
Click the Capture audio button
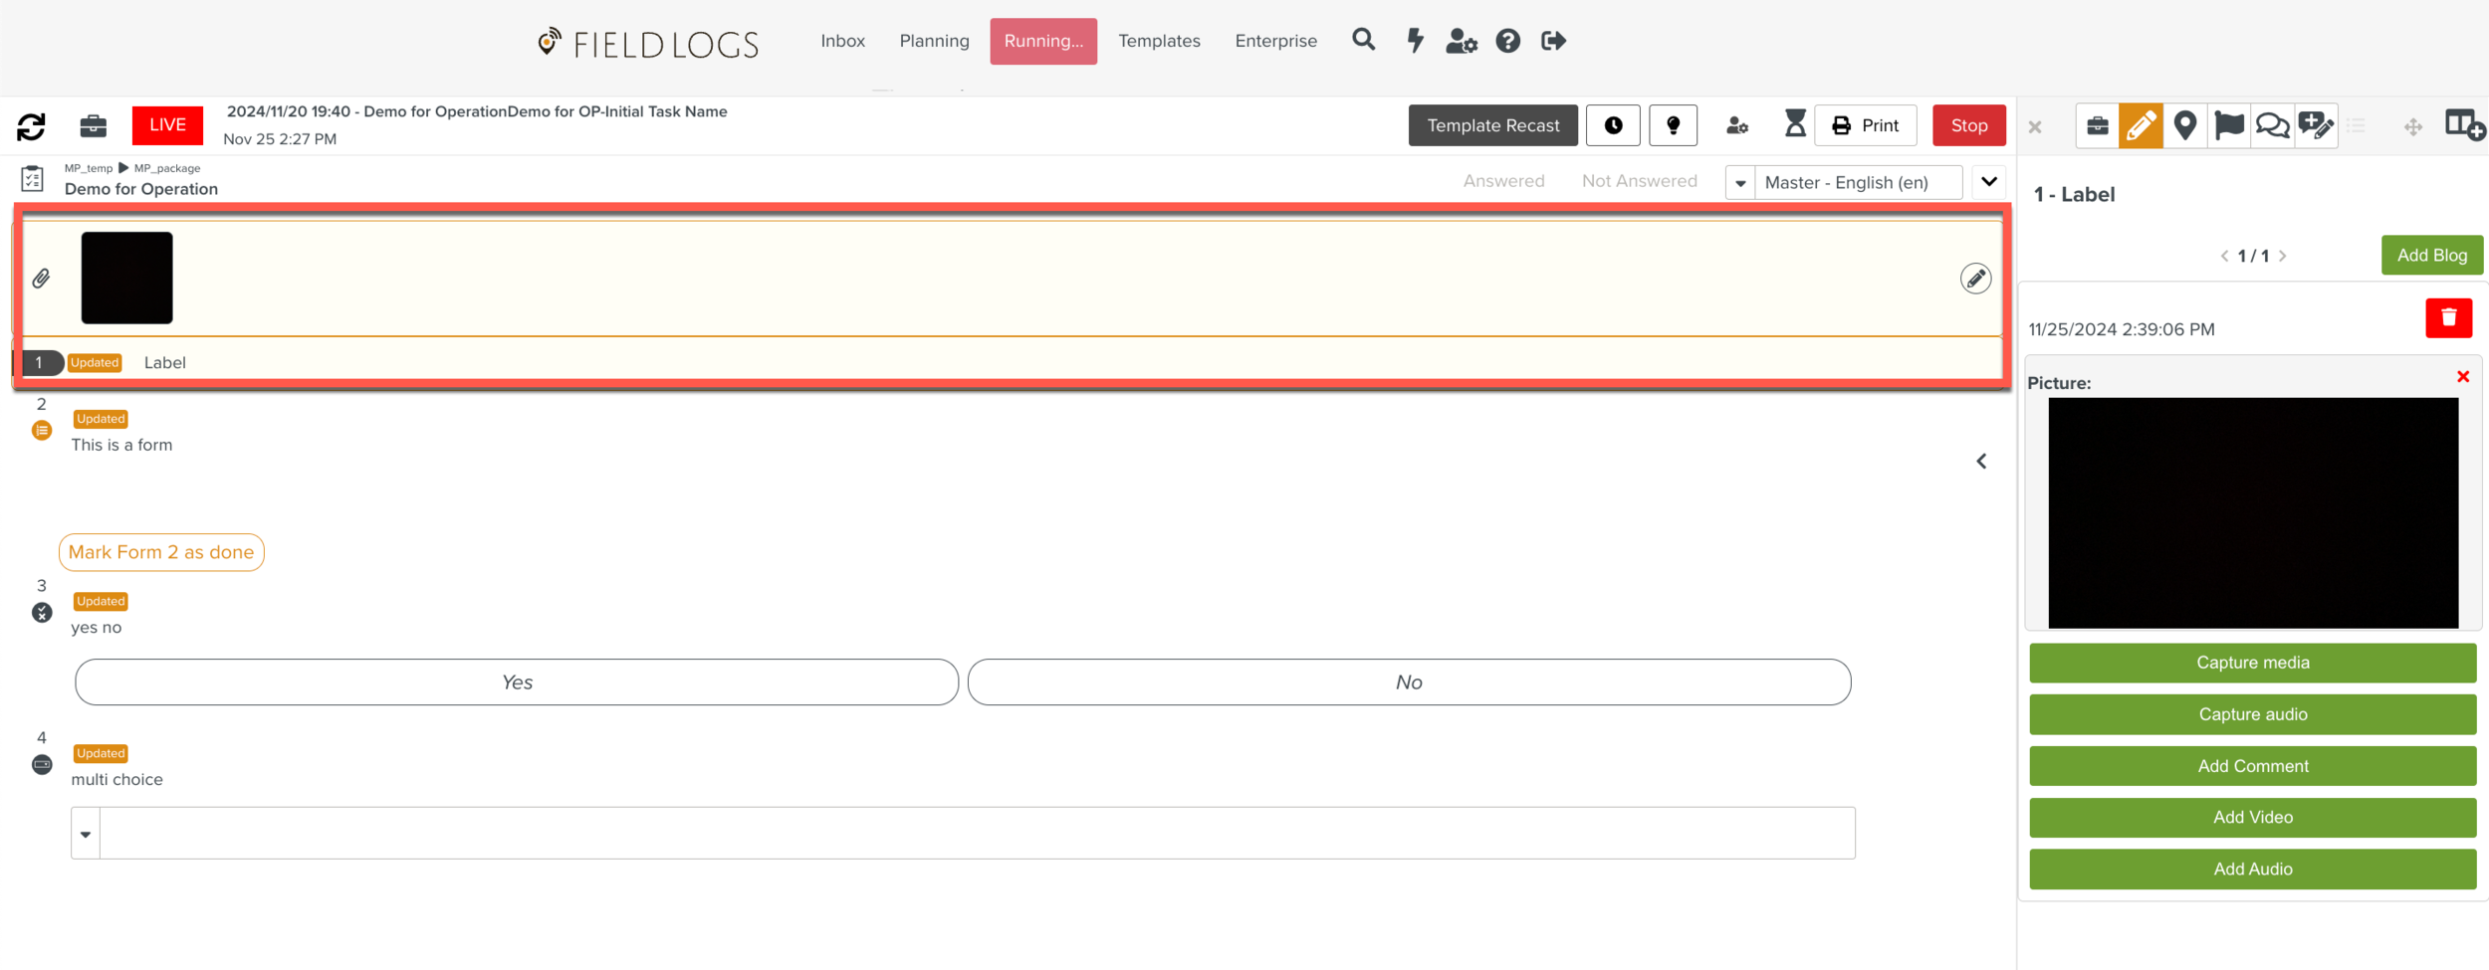(2252, 714)
